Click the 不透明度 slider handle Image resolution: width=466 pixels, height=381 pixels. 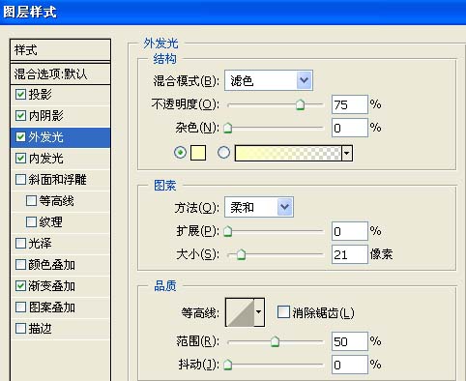[x=301, y=104]
